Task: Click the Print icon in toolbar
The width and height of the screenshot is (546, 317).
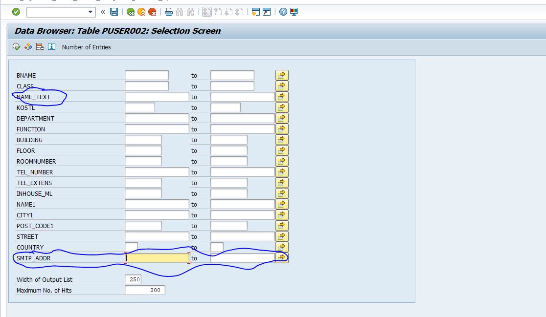Action: 168,12
